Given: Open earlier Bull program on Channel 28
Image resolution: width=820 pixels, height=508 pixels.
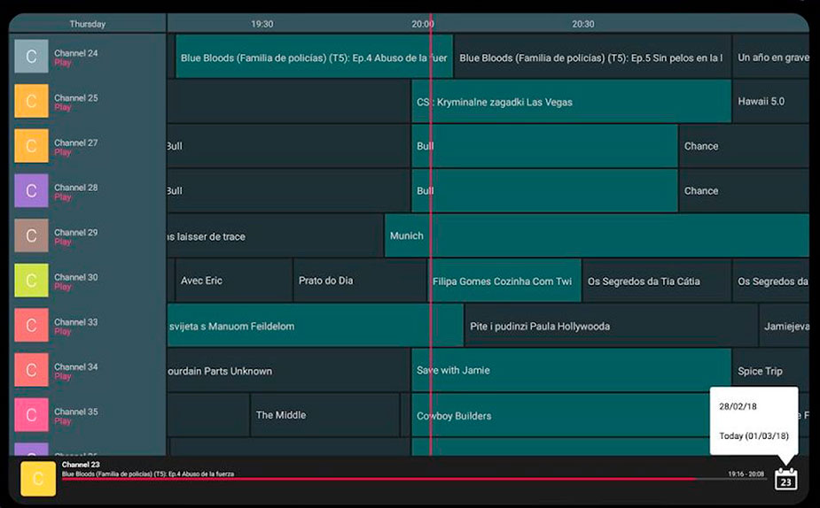Looking at the screenshot, I should [289, 191].
